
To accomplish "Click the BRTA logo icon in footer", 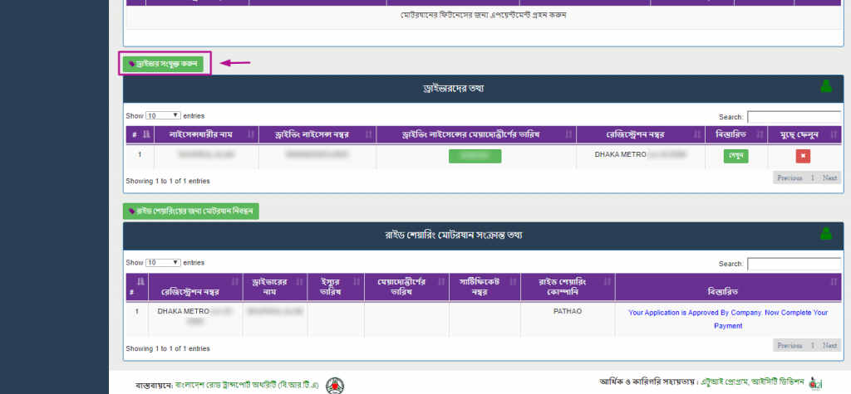I will click(x=334, y=386).
